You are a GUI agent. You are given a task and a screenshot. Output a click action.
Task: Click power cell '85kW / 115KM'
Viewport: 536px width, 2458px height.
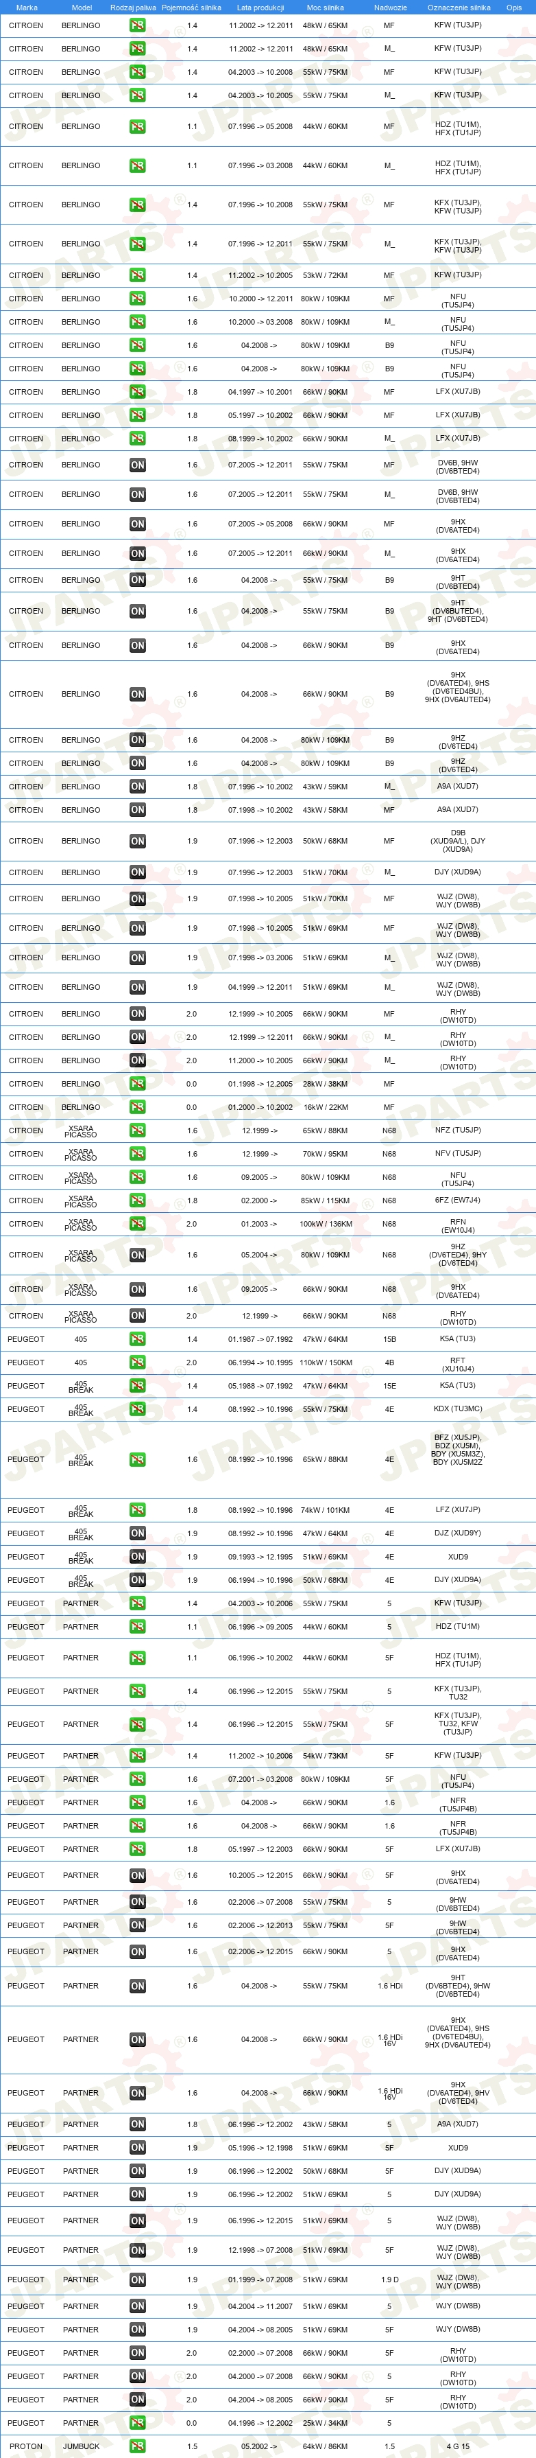click(326, 1201)
